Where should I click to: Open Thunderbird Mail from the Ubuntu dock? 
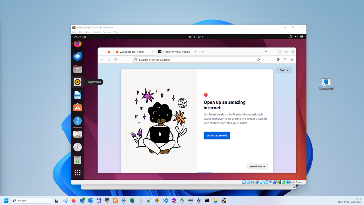77,56
